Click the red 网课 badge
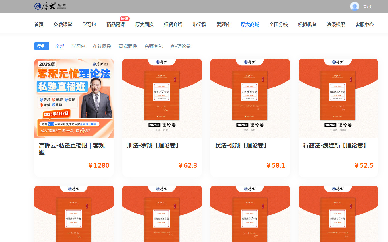Screen dimensions: 388x242 pyautogui.click(x=125, y=19)
